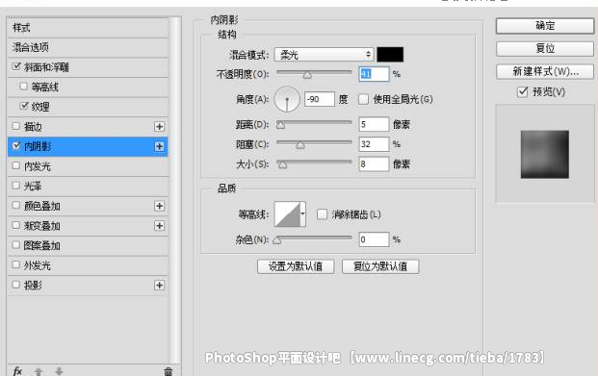Open the 混合模式 blend mode dropdown
598x376 pixels.
pyautogui.click(x=324, y=55)
